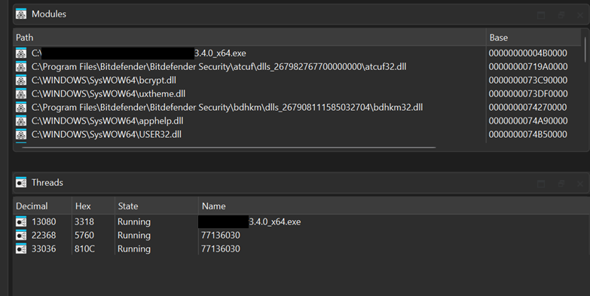Select the SysWOW64\bcrypt.dll path
The image size is (590, 296).
103,80
